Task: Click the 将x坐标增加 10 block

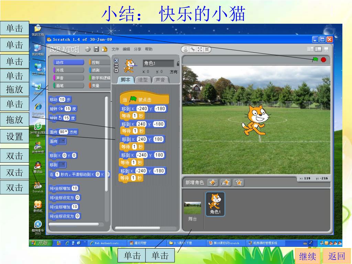Action: pyautogui.click(x=64, y=188)
